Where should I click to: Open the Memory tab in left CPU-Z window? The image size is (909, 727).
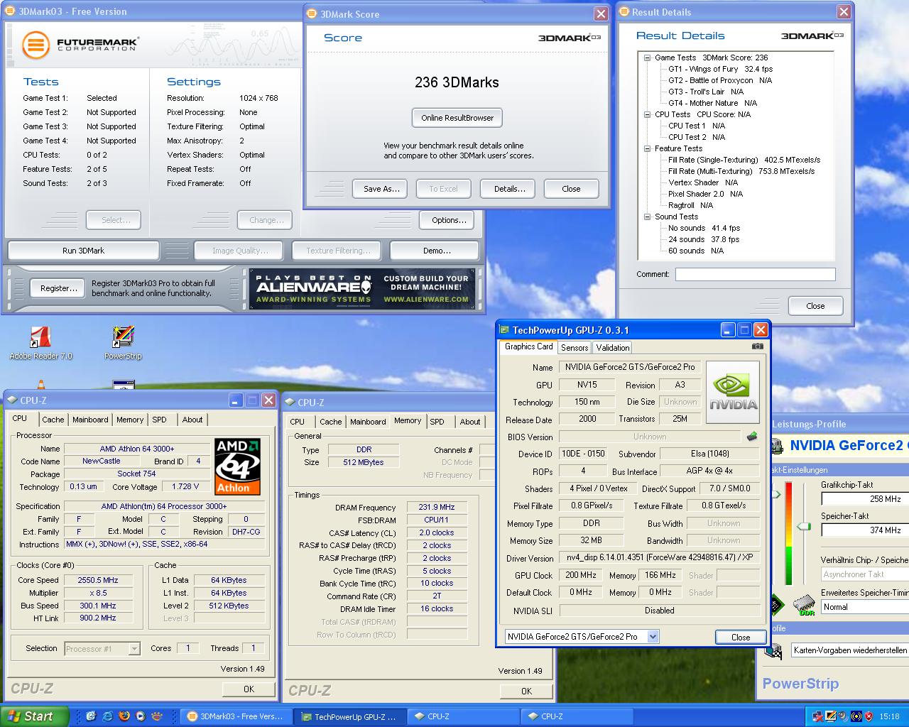click(130, 420)
